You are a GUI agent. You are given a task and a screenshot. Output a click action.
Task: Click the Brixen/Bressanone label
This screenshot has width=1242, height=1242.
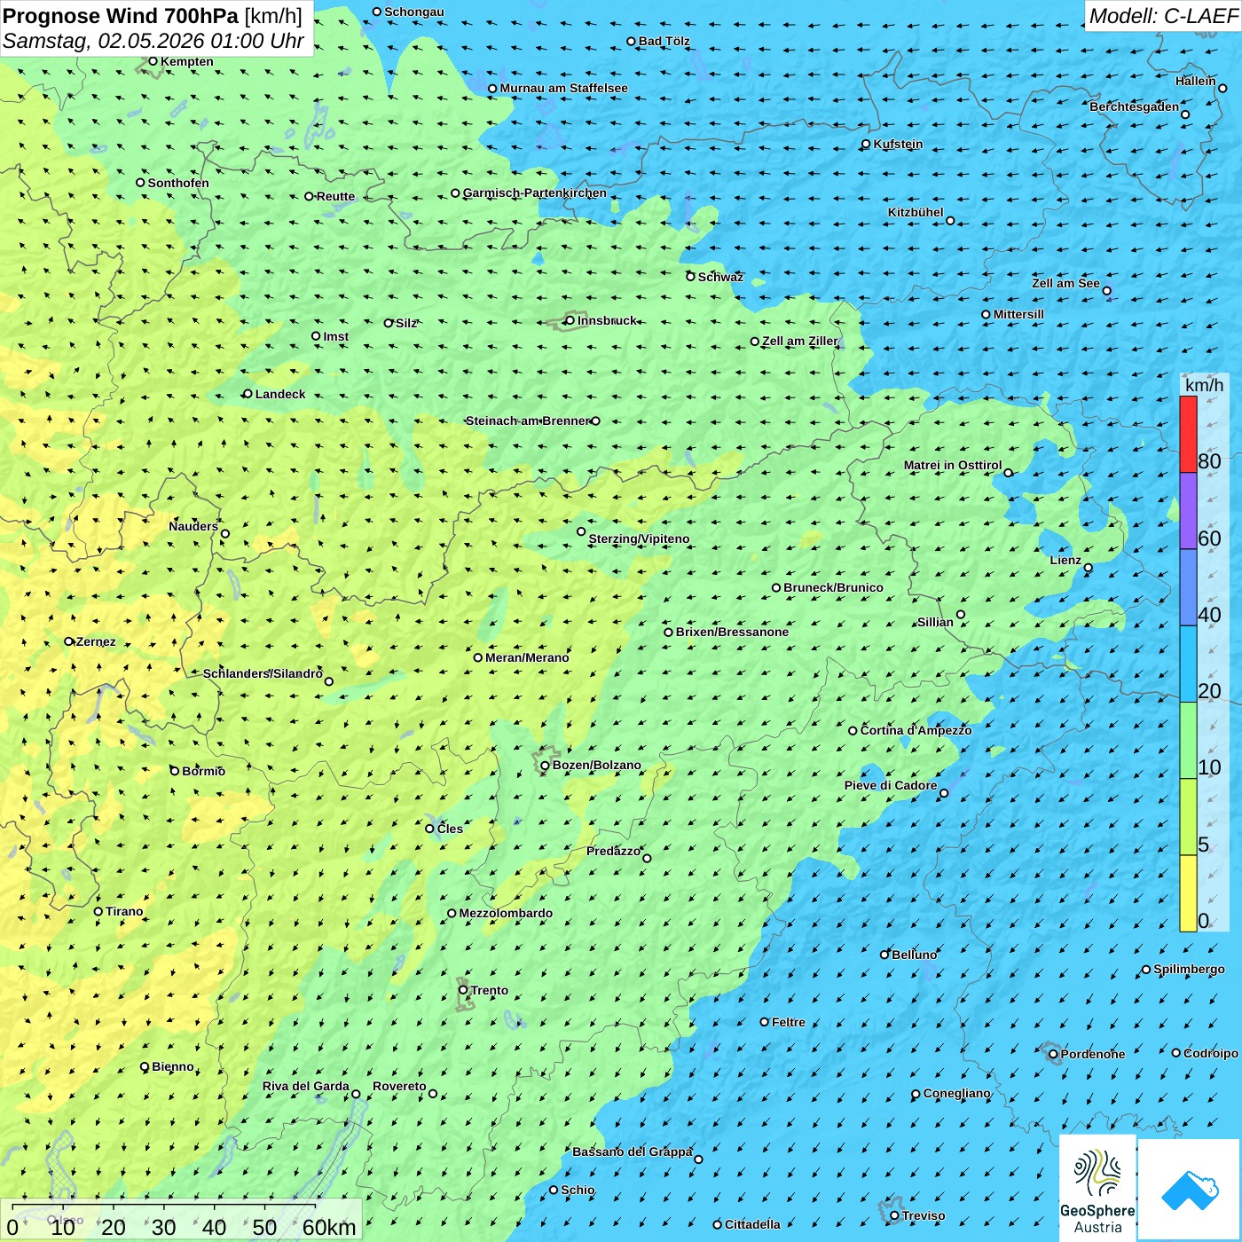732,632
